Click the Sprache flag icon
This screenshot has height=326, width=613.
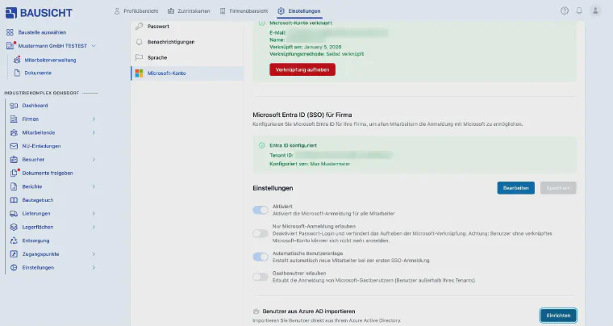tap(139, 57)
